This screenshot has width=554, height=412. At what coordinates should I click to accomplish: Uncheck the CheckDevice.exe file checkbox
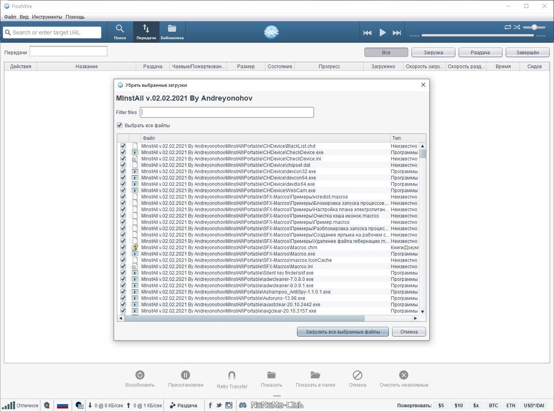(123, 152)
